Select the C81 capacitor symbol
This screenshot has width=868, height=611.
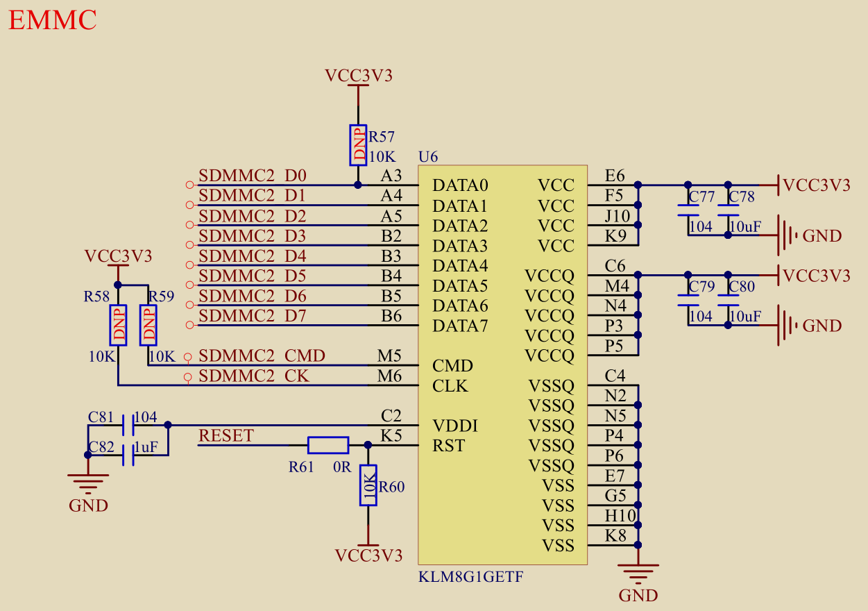[128, 424]
